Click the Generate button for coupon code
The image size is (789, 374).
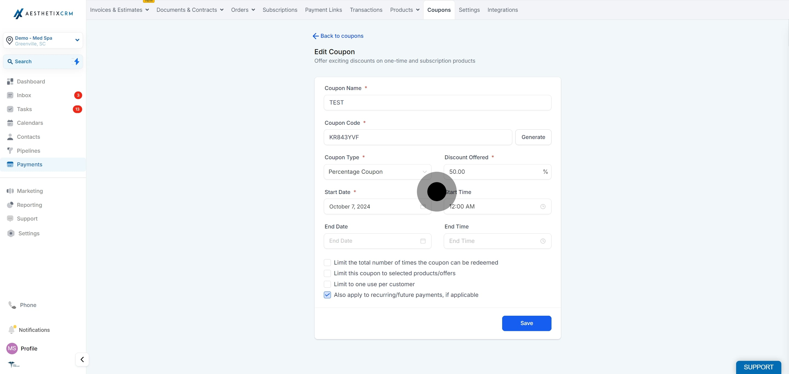pos(533,137)
